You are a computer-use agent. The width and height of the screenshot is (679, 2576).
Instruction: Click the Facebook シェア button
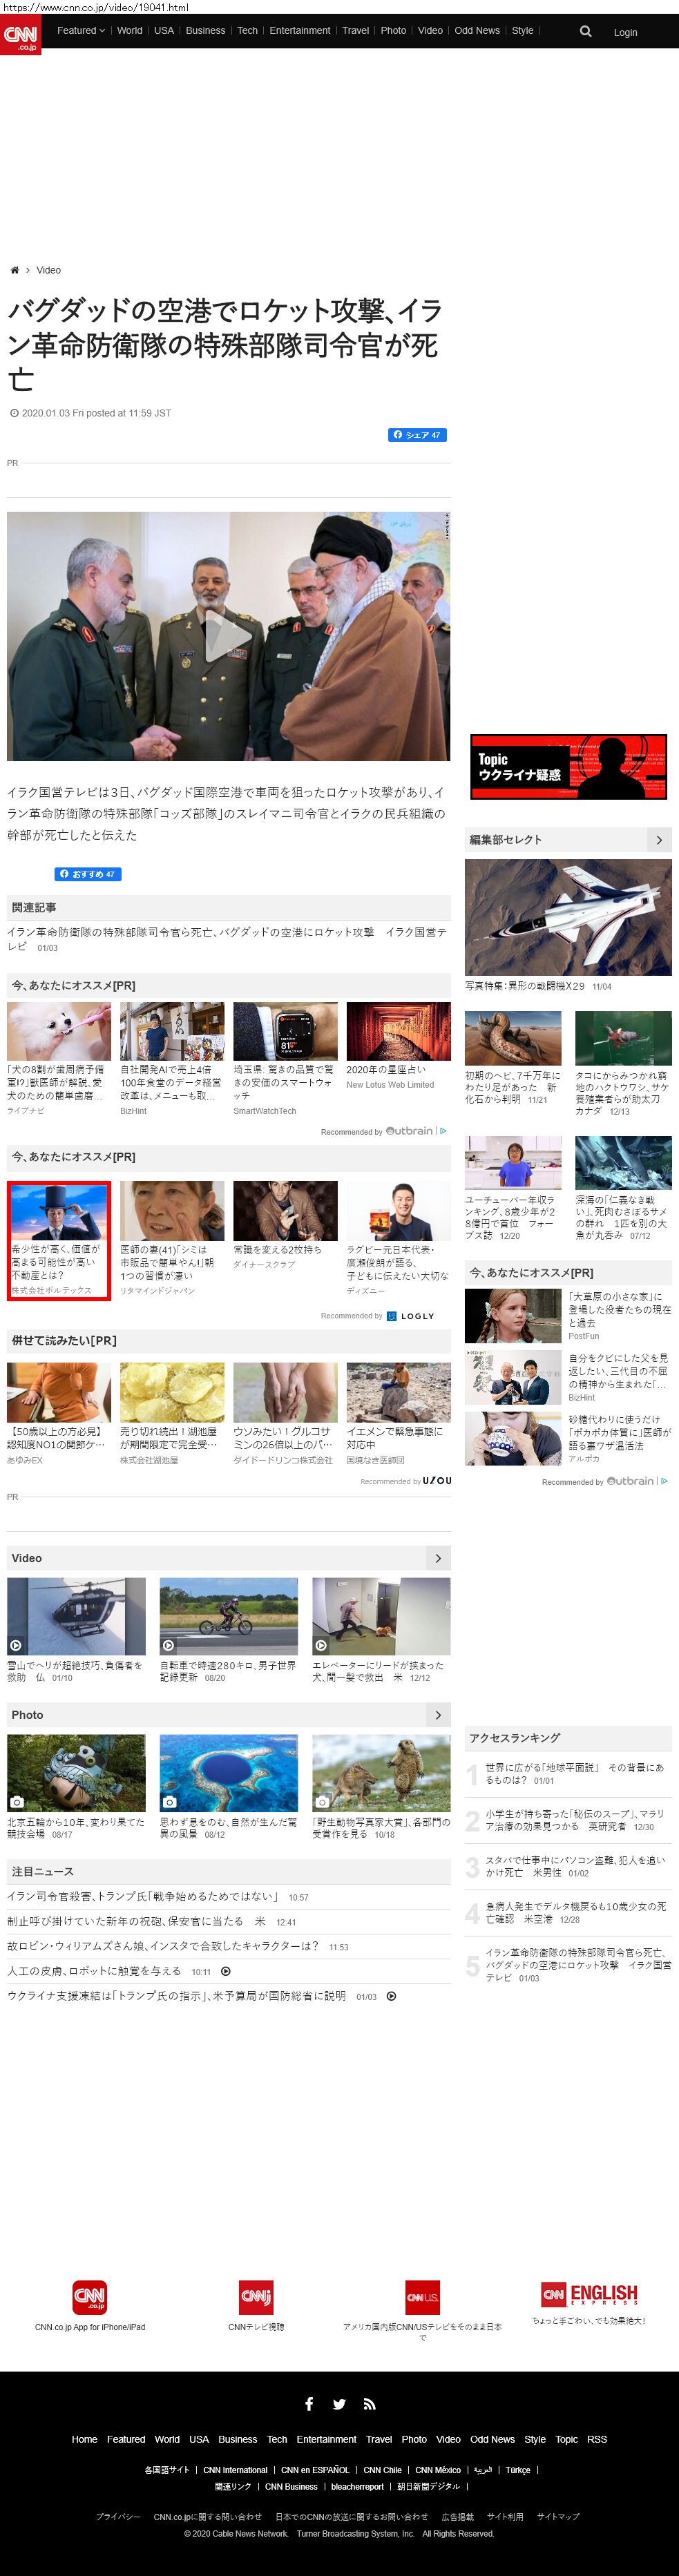[x=416, y=435]
